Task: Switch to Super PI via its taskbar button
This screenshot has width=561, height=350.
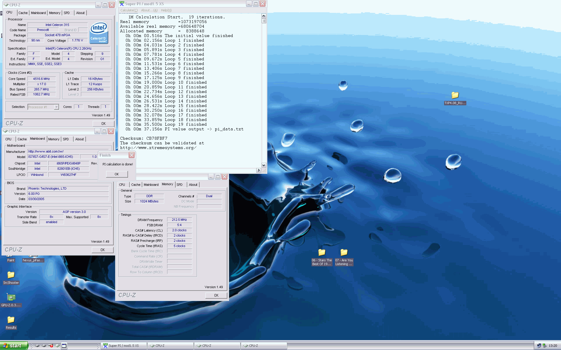Action: (x=124, y=346)
